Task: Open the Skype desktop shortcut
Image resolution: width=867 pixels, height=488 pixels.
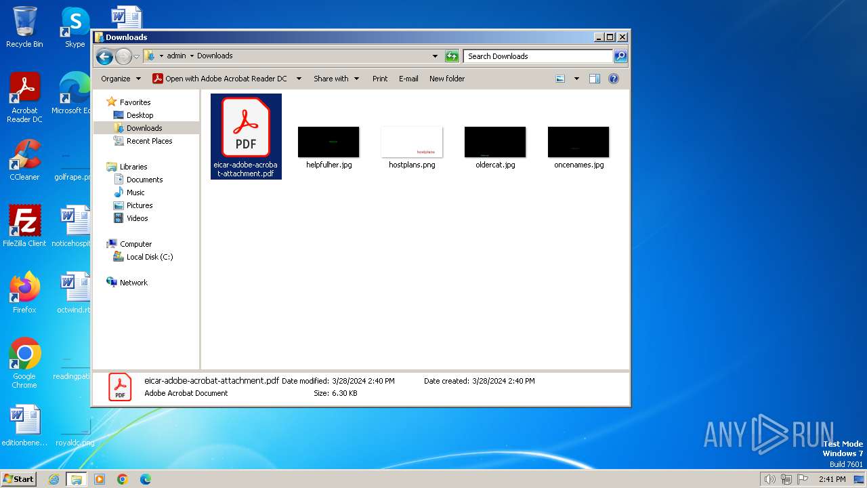Action: pos(75,27)
